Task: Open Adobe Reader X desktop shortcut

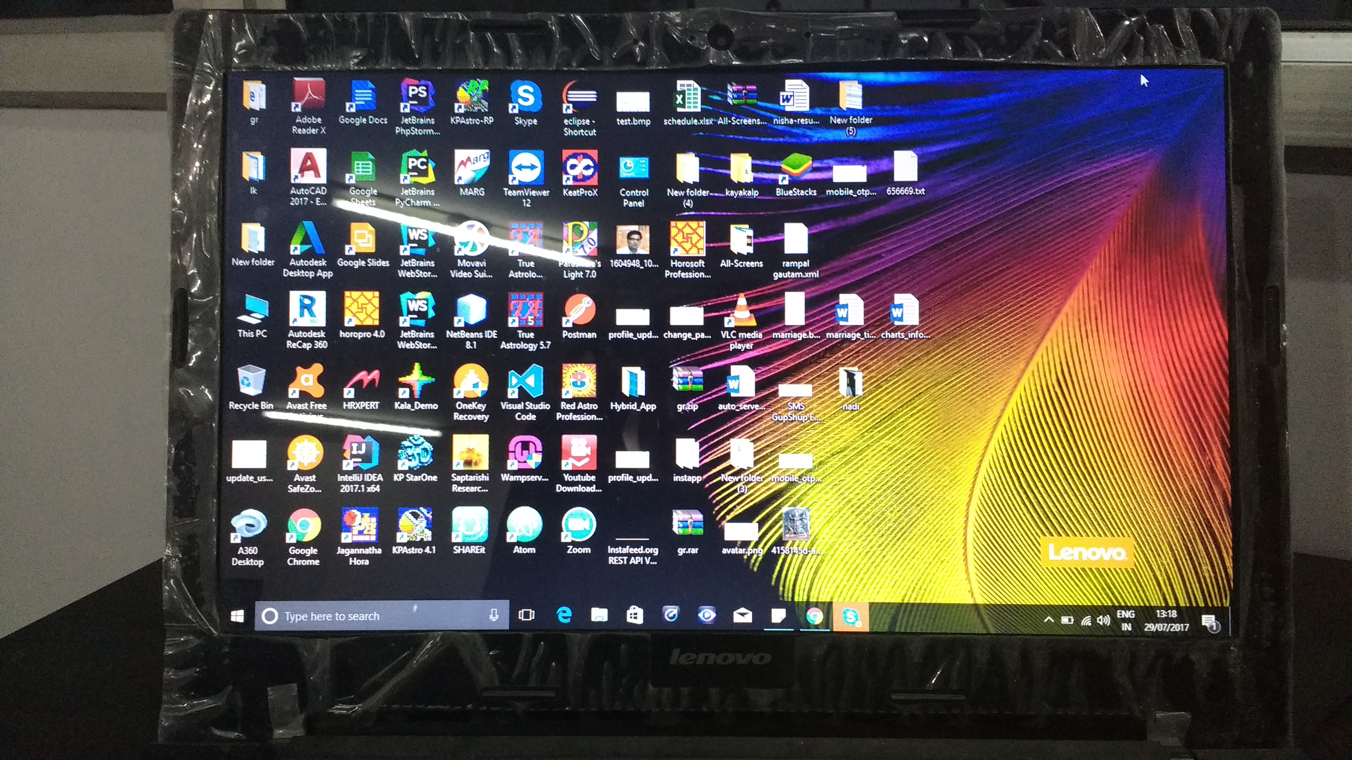Action: pyautogui.click(x=309, y=106)
